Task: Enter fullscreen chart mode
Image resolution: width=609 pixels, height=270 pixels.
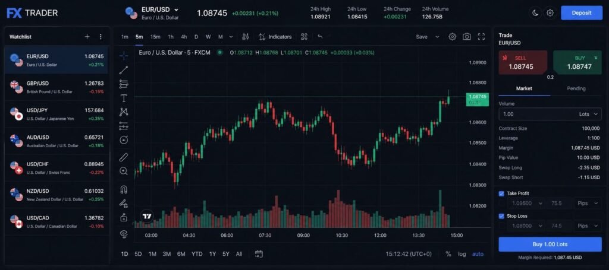Action: (x=481, y=37)
